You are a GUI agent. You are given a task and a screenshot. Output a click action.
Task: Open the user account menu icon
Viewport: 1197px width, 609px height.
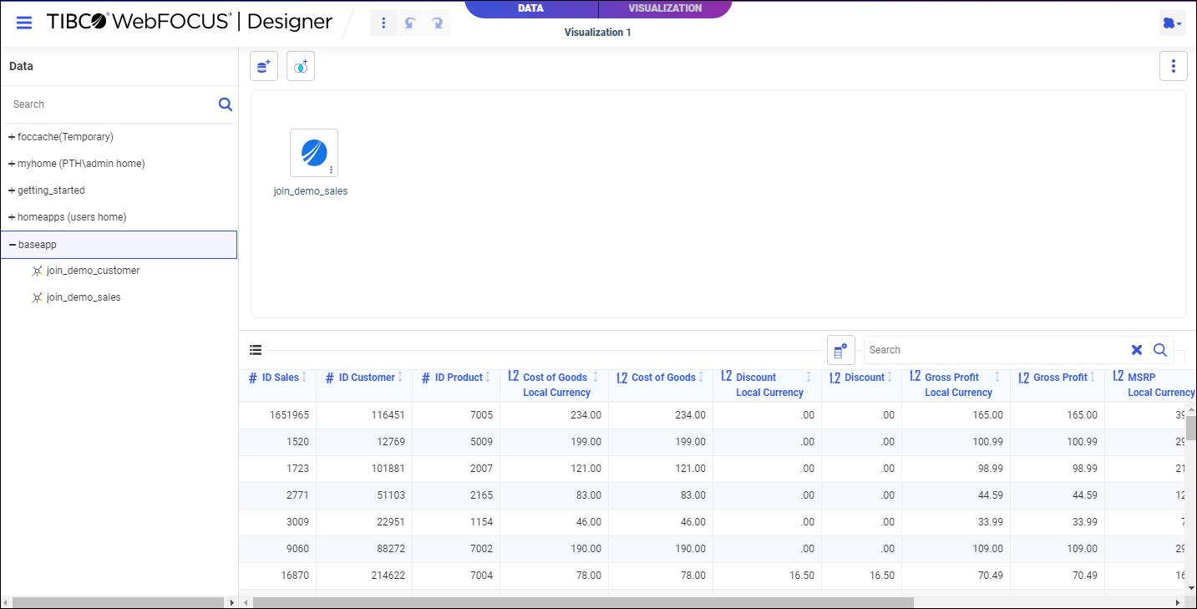[x=1172, y=23]
